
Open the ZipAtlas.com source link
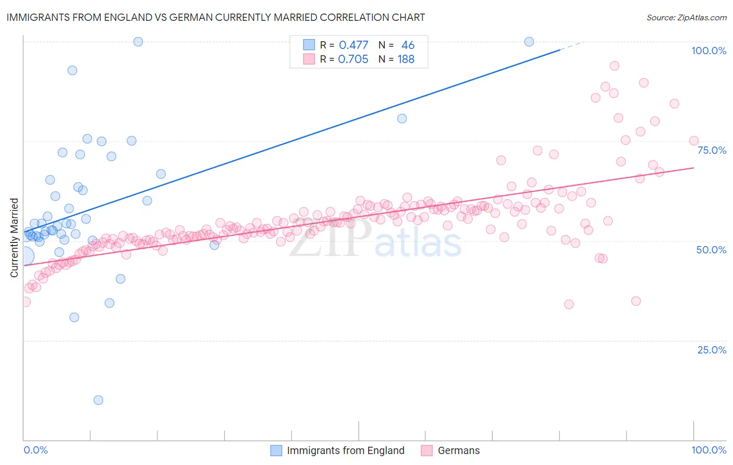(x=687, y=17)
